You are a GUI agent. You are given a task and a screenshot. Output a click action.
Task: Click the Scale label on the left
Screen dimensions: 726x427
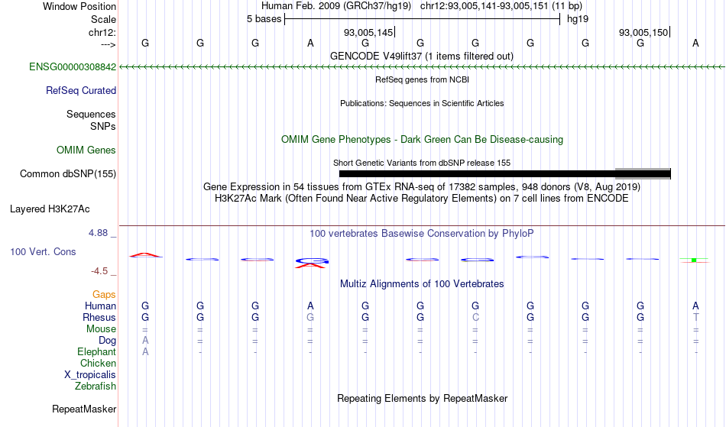(x=104, y=20)
